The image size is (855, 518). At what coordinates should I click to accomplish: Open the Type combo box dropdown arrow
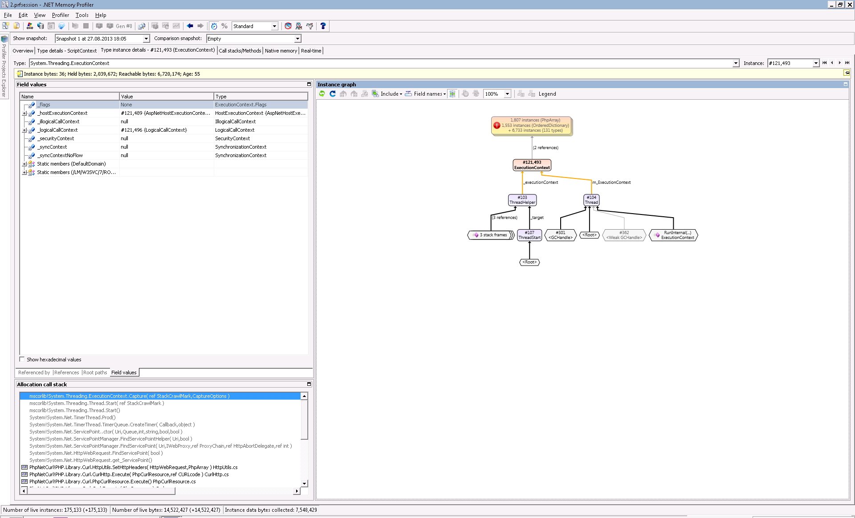736,63
